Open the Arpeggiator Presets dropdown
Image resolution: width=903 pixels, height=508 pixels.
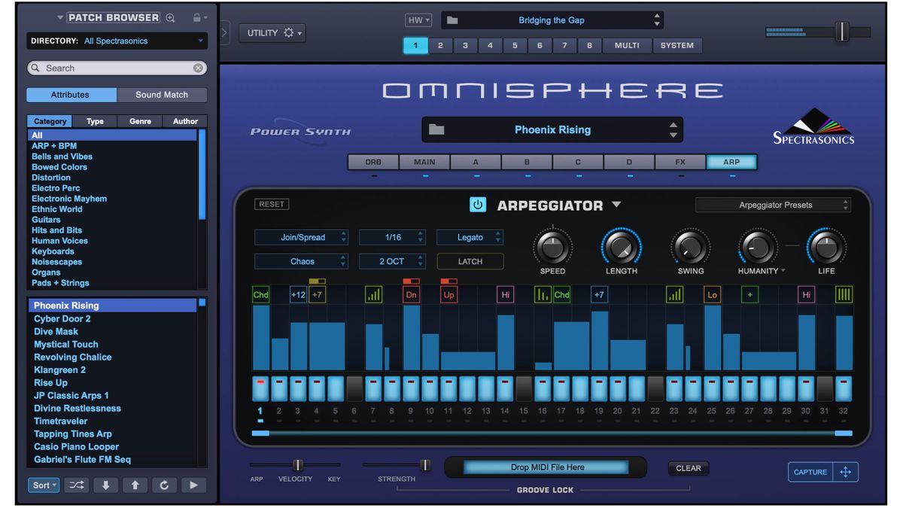(772, 204)
